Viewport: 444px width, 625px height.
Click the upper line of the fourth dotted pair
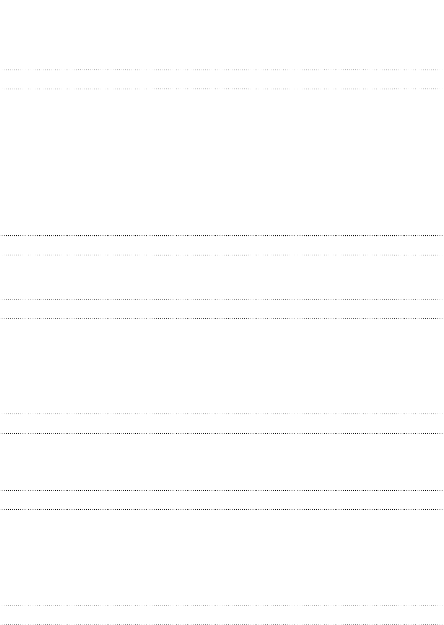[x=222, y=414]
